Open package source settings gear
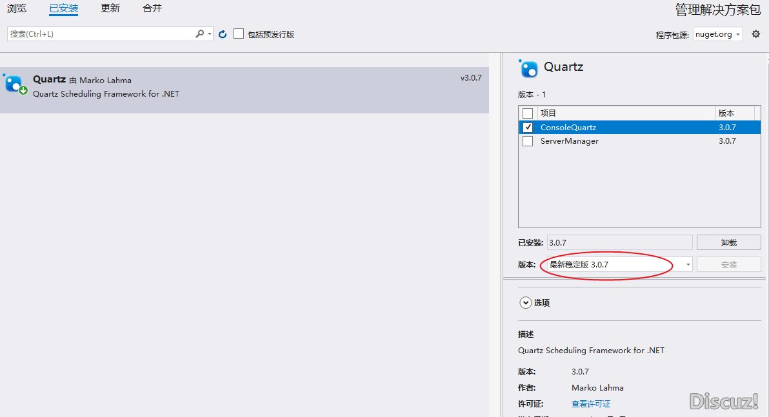The height and width of the screenshot is (417, 769). pos(755,34)
